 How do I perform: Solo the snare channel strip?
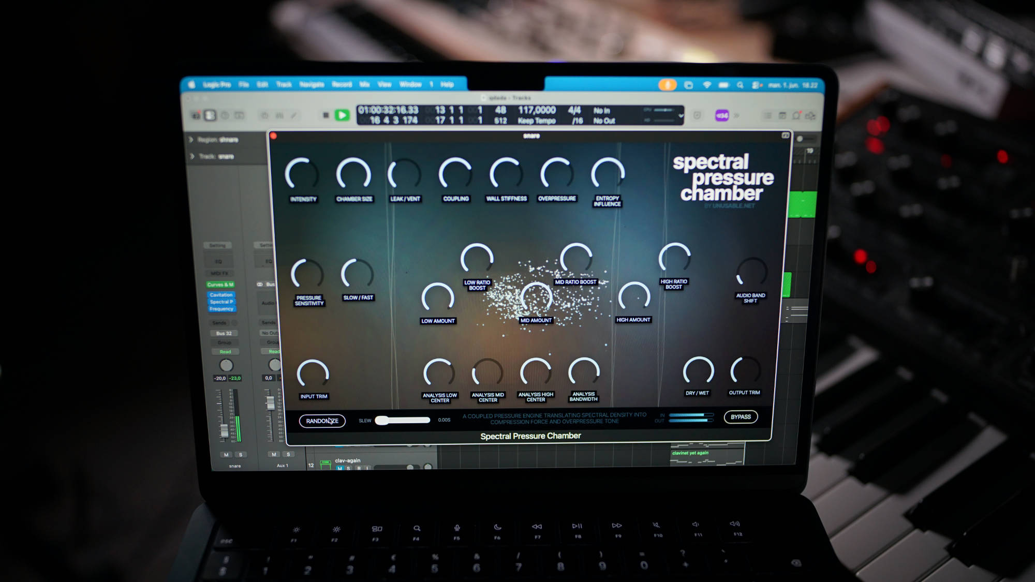point(241,455)
